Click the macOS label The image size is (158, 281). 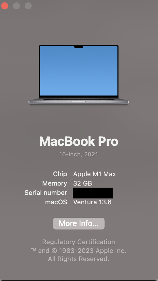(x=56, y=202)
